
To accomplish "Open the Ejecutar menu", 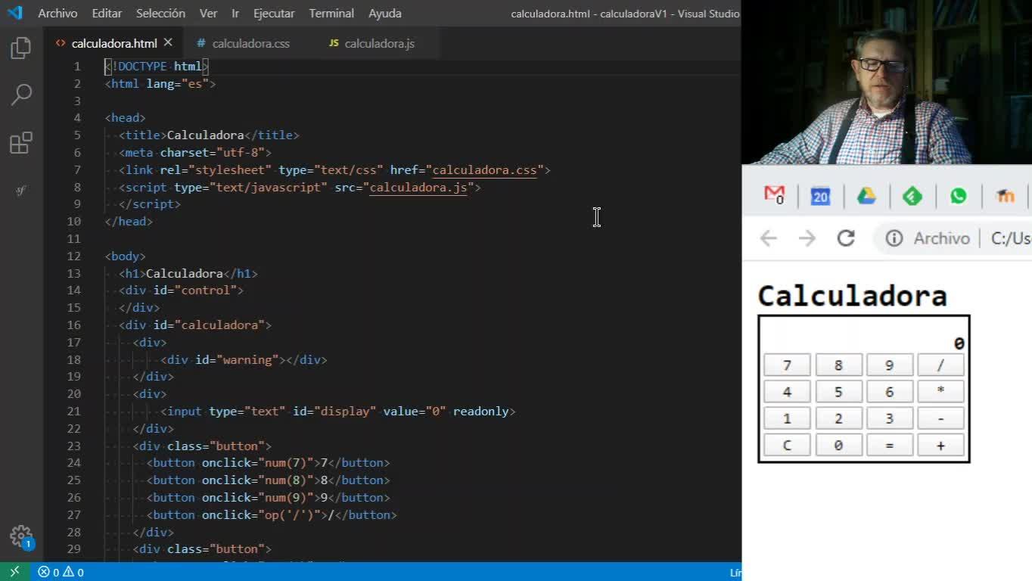I will pyautogui.click(x=274, y=13).
